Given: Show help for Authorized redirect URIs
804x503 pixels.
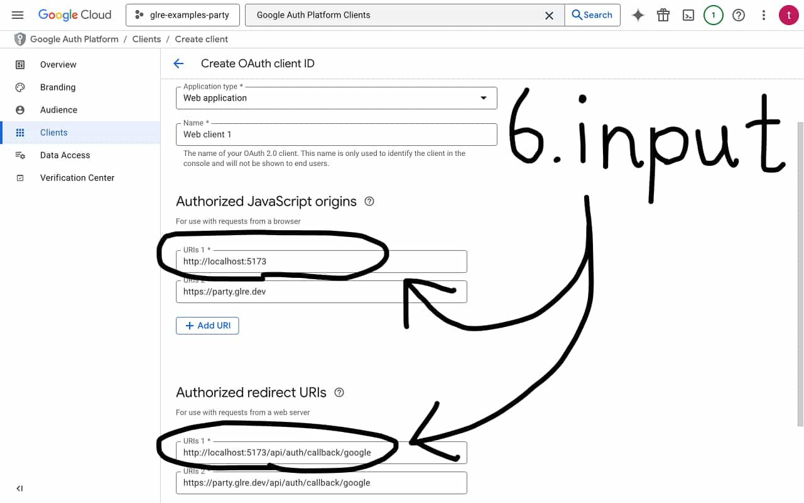Looking at the screenshot, I should 339,393.
